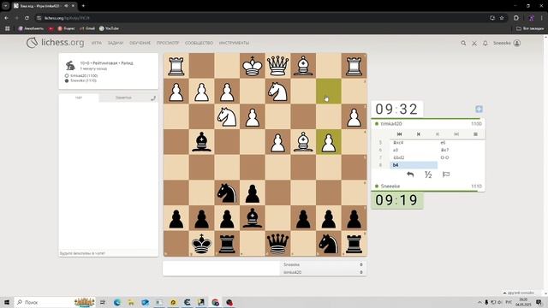Open the all bookmarks folder

tap(530, 28)
